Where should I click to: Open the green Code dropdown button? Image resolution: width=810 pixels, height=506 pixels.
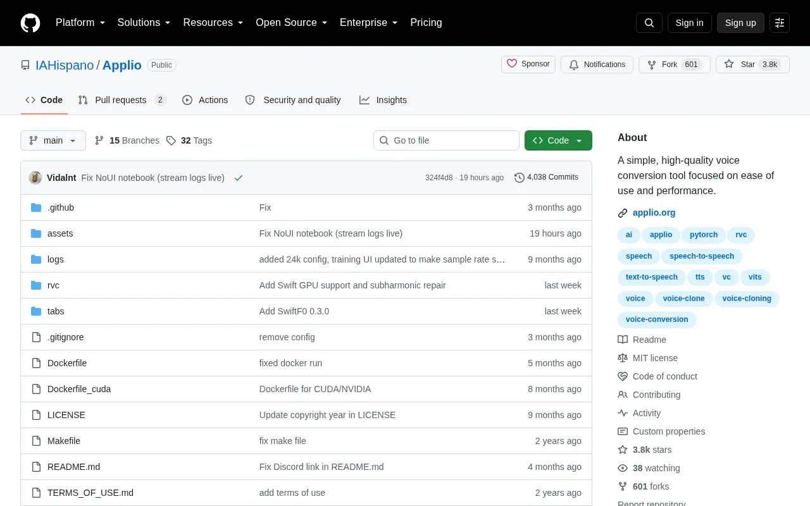(558, 140)
